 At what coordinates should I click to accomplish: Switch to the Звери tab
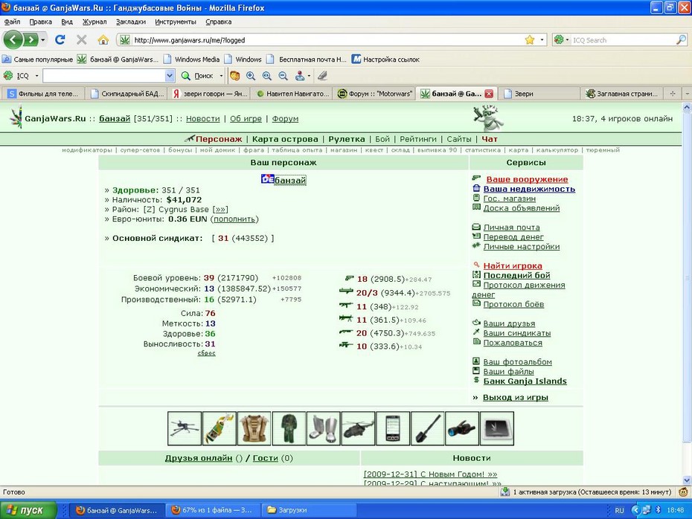point(539,94)
